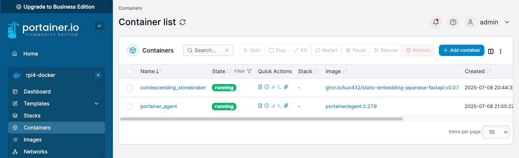
Task: Sort by Name column
Action: [151, 71]
